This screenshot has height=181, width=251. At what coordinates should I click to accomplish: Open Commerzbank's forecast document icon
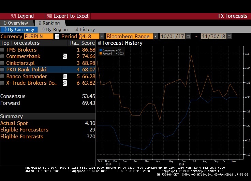[x=65, y=56]
